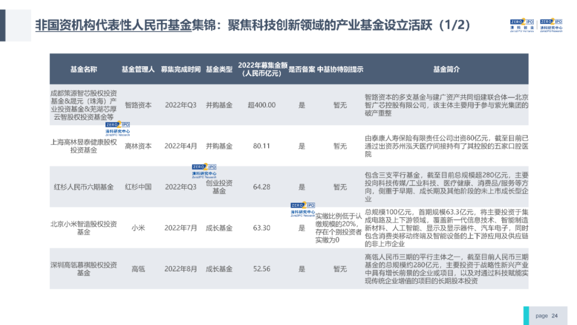Select the 上海高林昱泰健康股权投资基金 cell
This screenshot has width=577, height=325.
coord(83,146)
